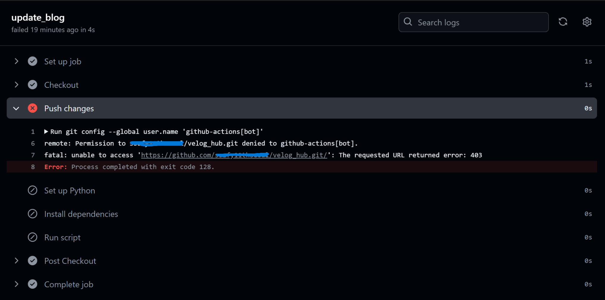The image size is (605, 300).
Task: Click the Post Checkout step label
Action: [x=70, y=261]
